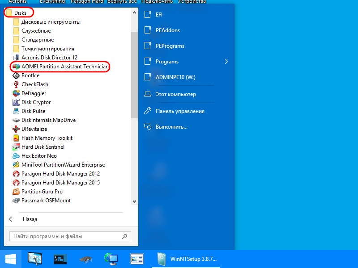
Task: Launch Hard Disk Sentinel icon
Action: coord(16,147)
